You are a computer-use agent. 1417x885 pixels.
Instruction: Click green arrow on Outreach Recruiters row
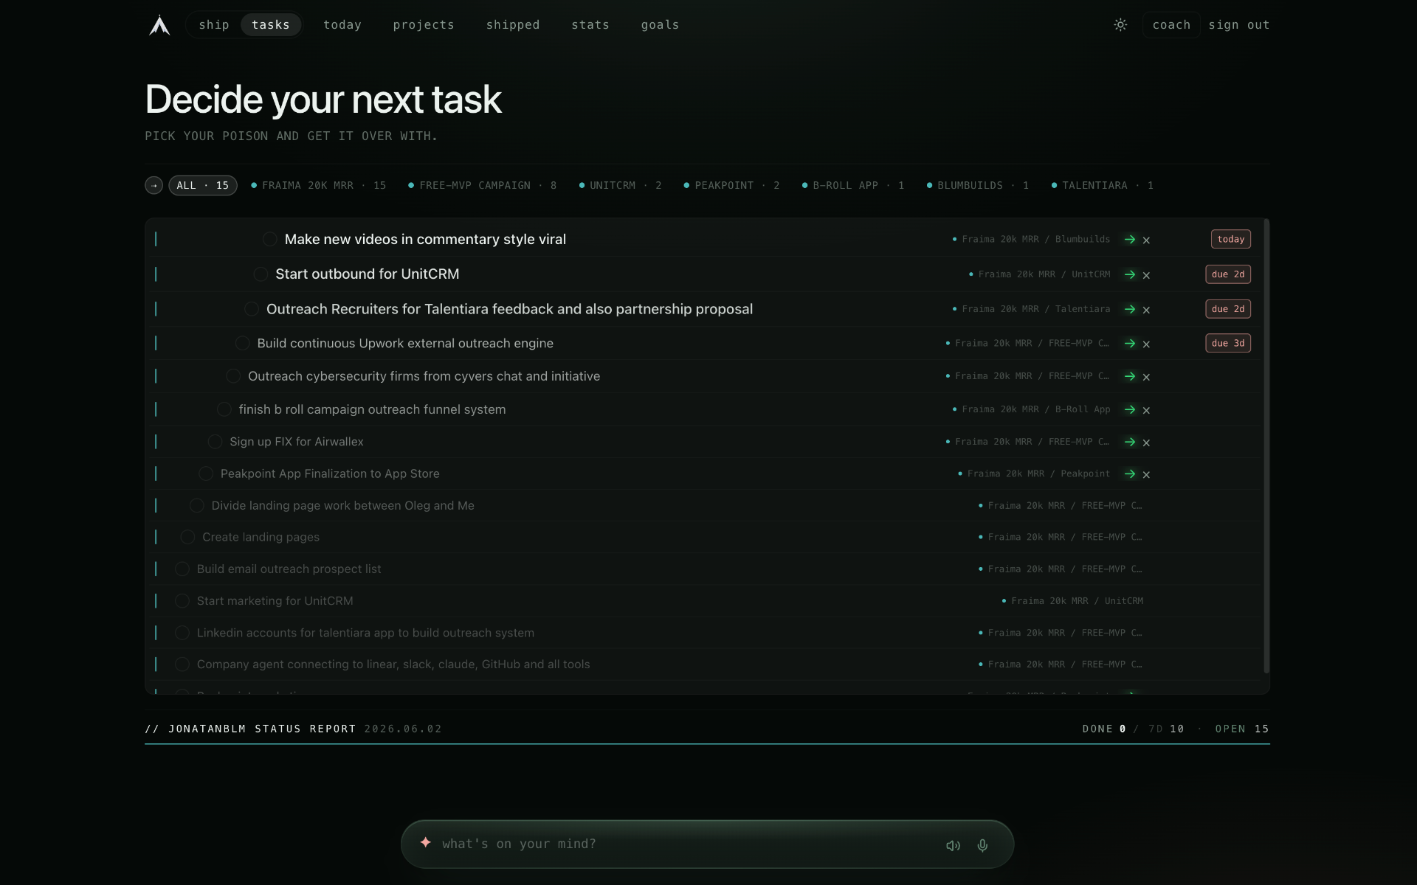click(1129, 309)
